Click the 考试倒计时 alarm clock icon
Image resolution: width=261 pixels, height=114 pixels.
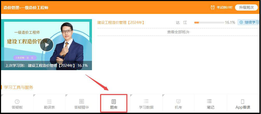coord(213,7)
